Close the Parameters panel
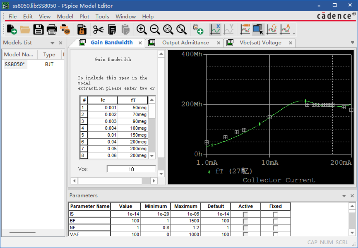Screen dimensions: 358x248 352,196
